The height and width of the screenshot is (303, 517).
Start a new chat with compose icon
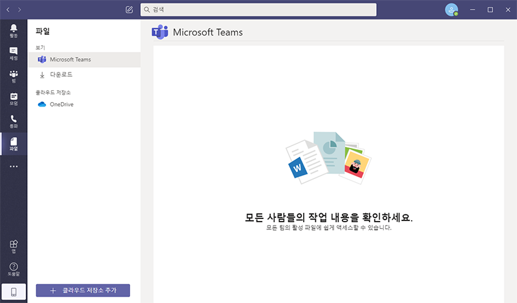pyautogui.click(x=129, y=10)
